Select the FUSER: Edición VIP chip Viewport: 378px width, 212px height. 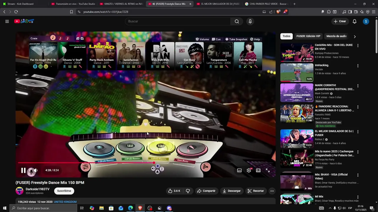[308, 36]
